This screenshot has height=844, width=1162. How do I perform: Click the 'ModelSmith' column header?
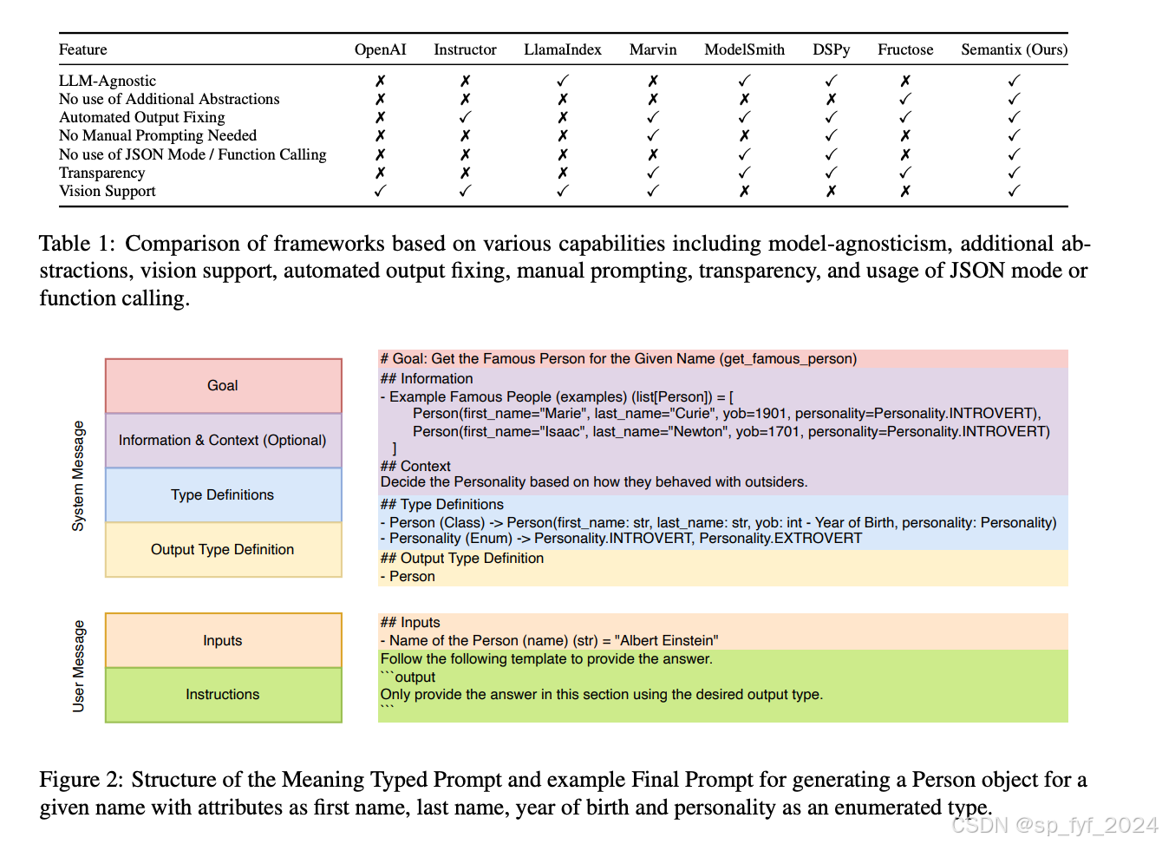pyautogui.click(x=744, y=49)
